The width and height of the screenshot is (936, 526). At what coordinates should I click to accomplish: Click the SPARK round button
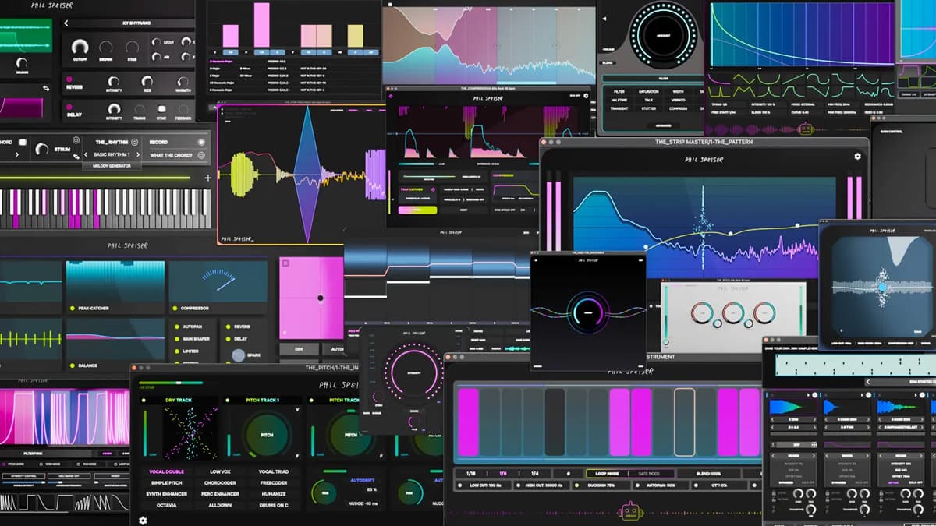point(239,355)
